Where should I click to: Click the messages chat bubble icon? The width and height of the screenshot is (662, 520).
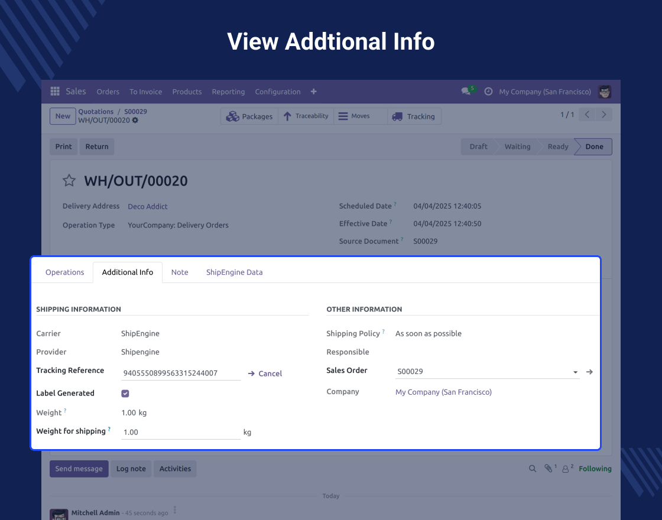click(466, 92)
